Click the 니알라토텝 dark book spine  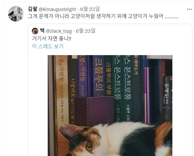(x=73, y=91)
